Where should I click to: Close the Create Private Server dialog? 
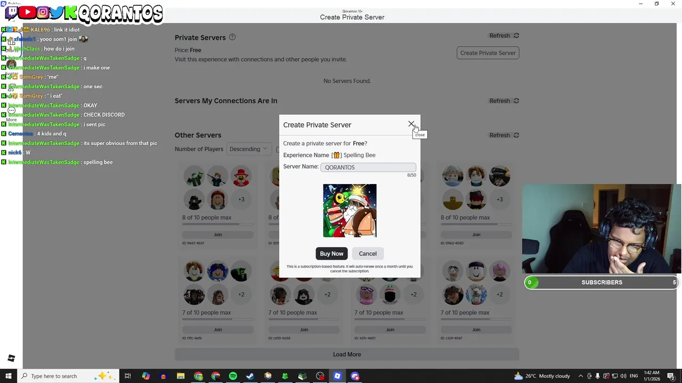coord(411,124)
